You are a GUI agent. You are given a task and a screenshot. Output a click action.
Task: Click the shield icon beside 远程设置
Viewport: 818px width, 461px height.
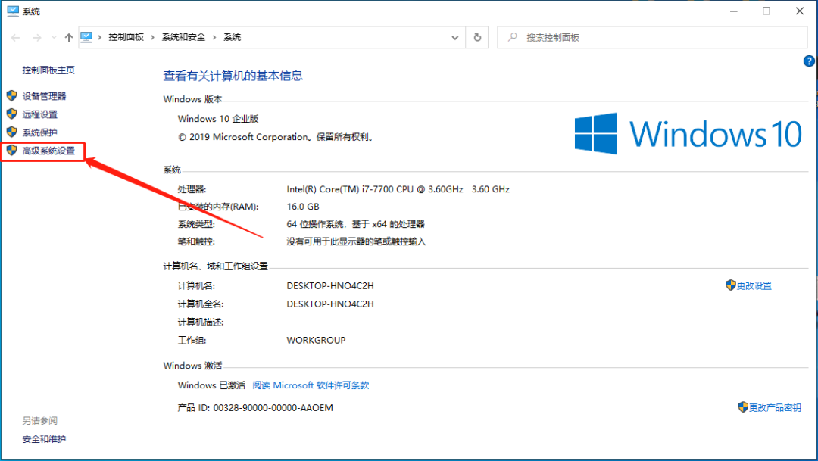[x=11, y=114]
